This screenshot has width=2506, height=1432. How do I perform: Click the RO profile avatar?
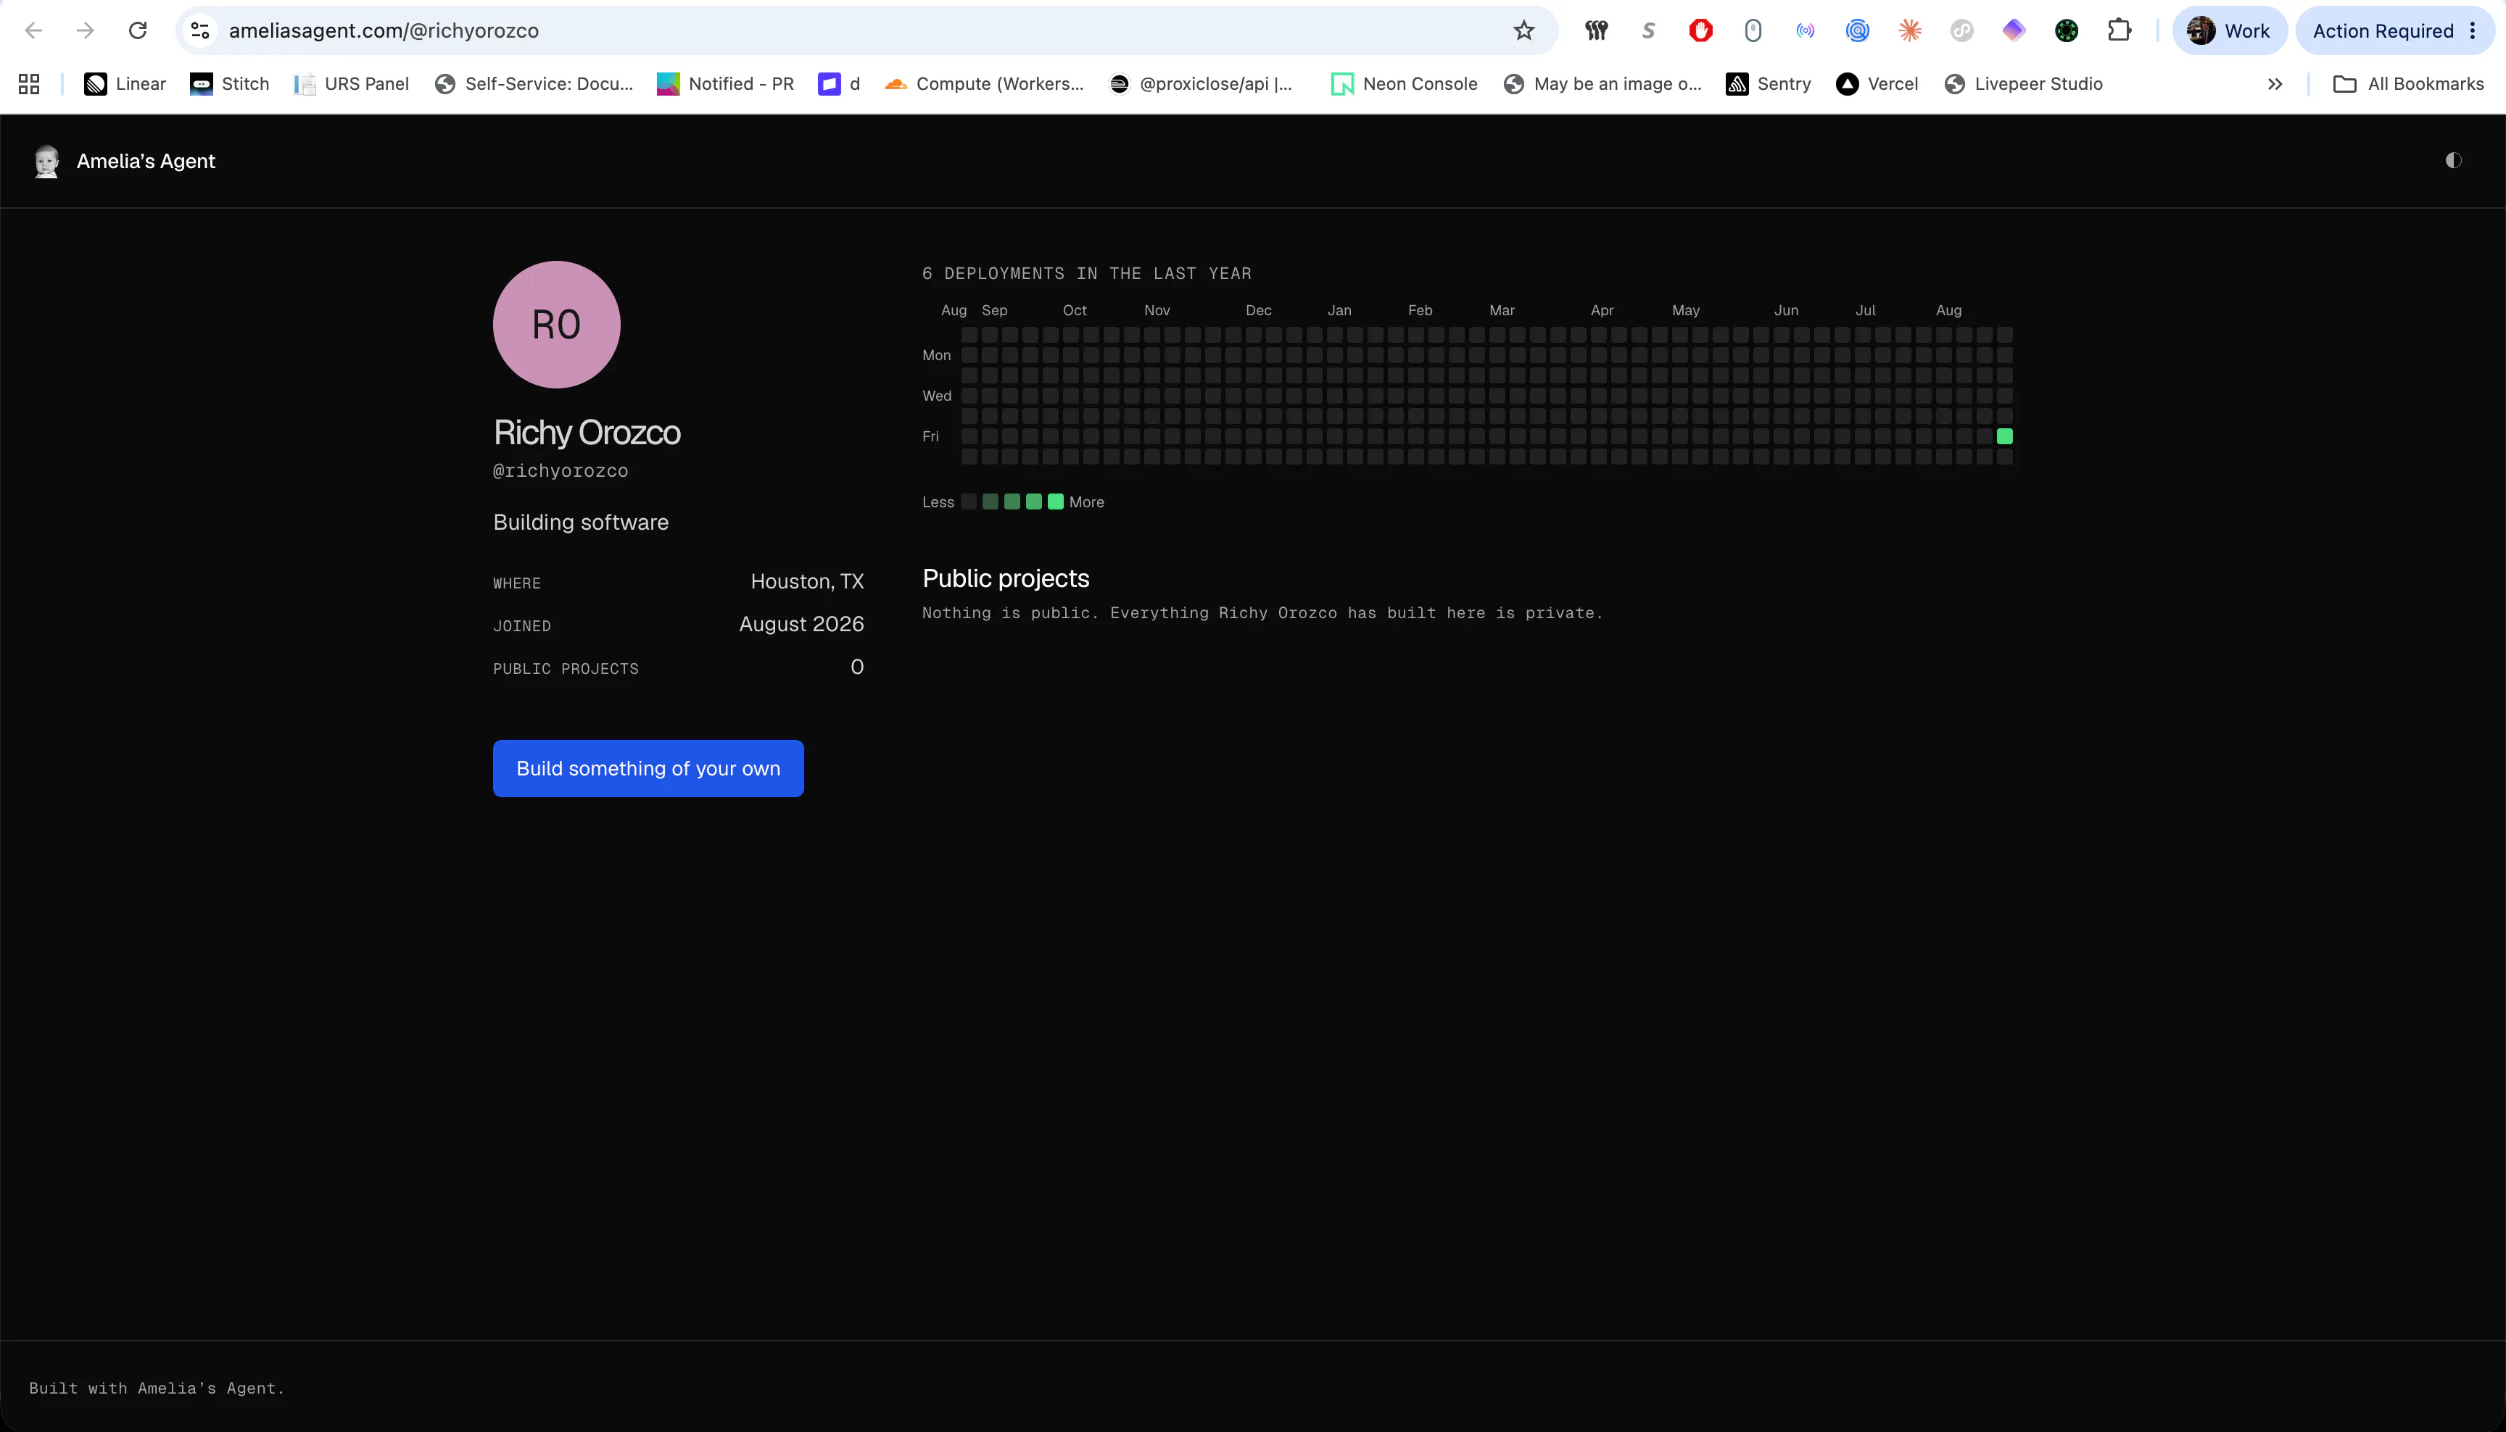(x=557, y=325)
